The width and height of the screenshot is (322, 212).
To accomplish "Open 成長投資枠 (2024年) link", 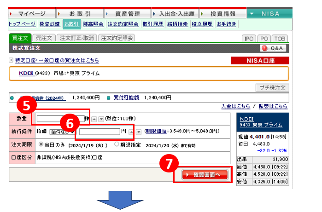I will pos(42,98).
